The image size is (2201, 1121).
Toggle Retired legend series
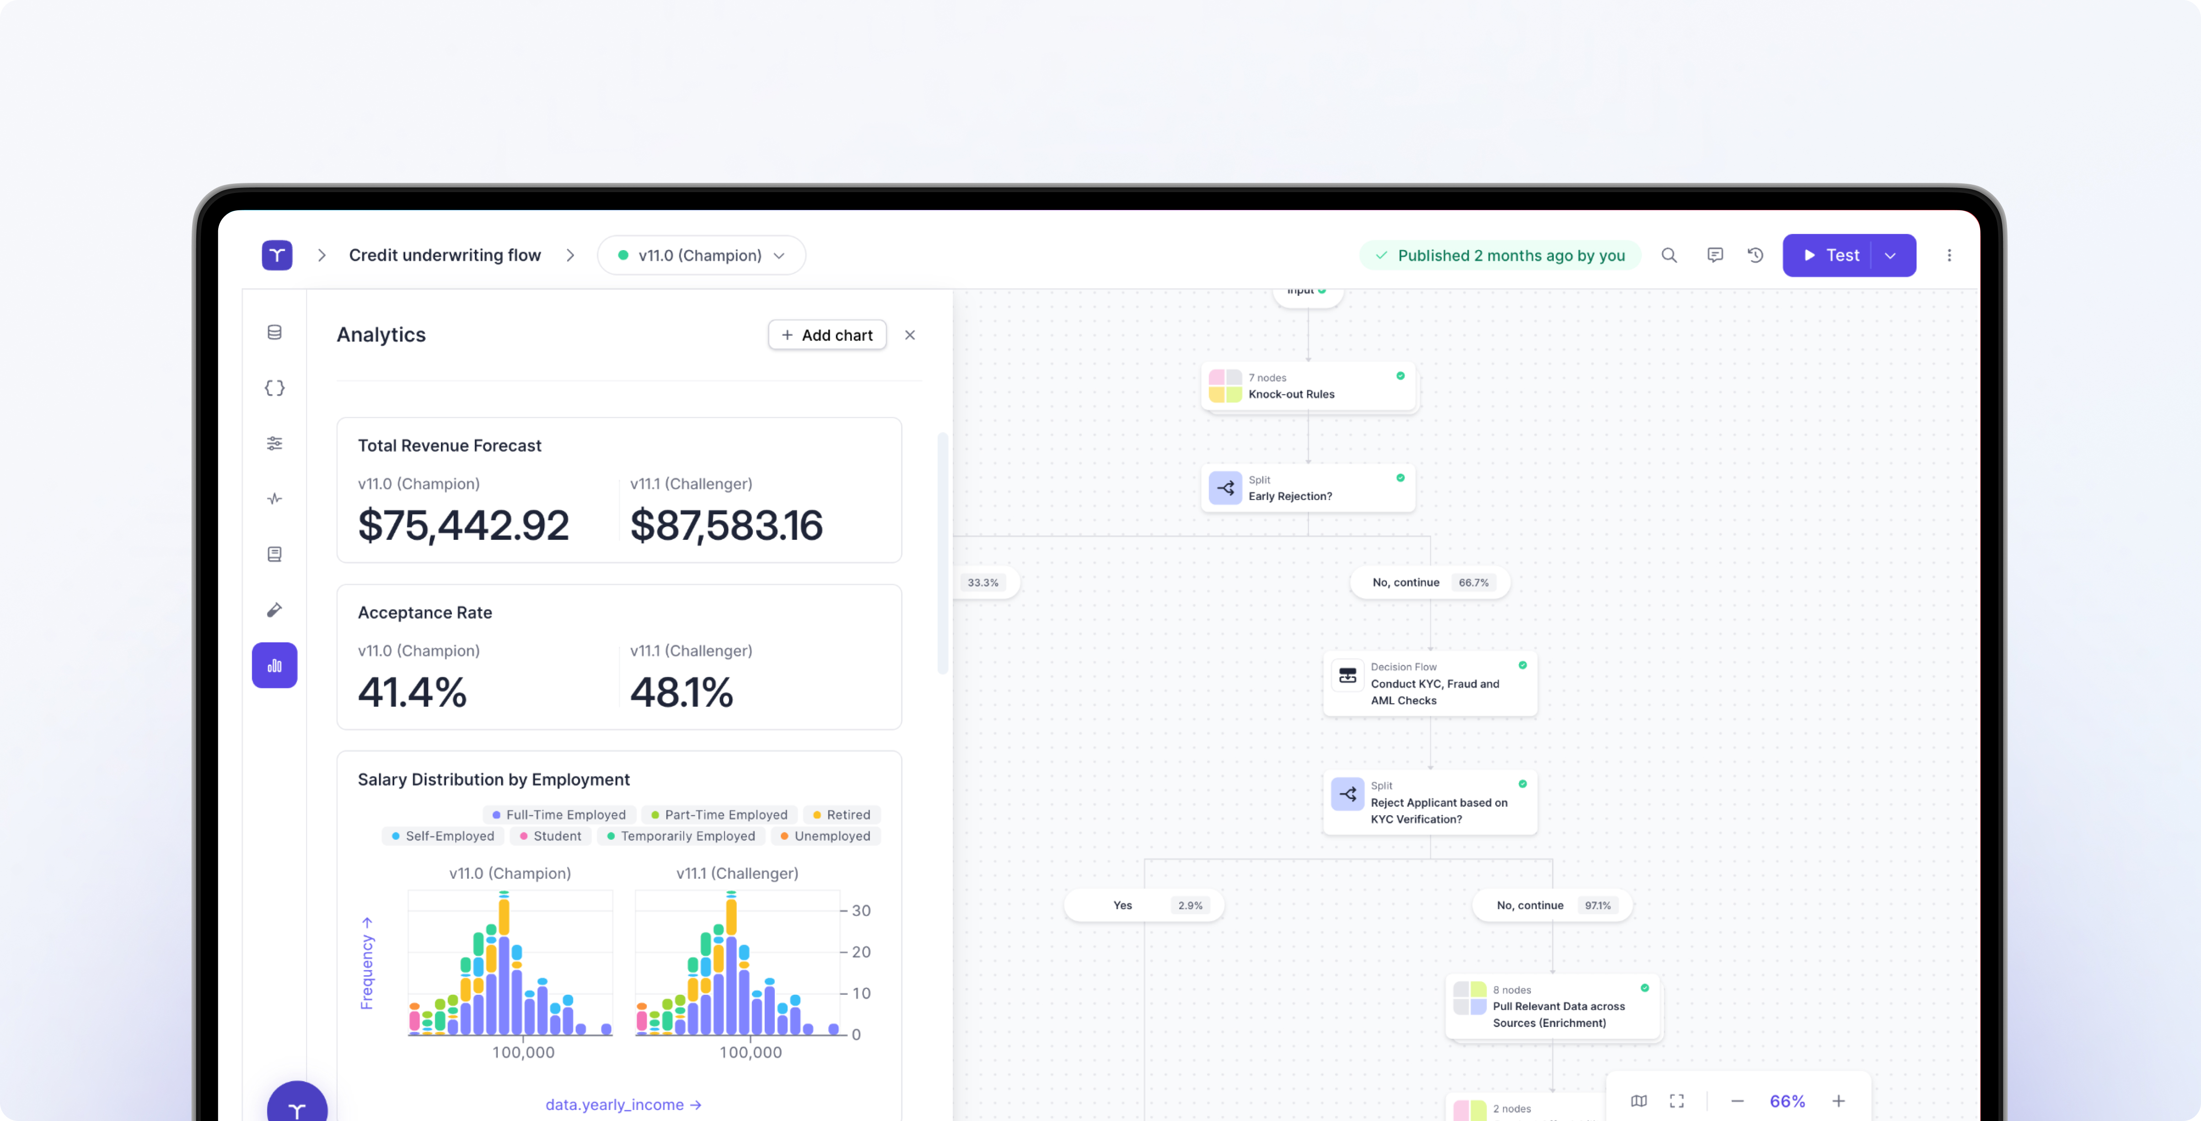pos(841,815)
